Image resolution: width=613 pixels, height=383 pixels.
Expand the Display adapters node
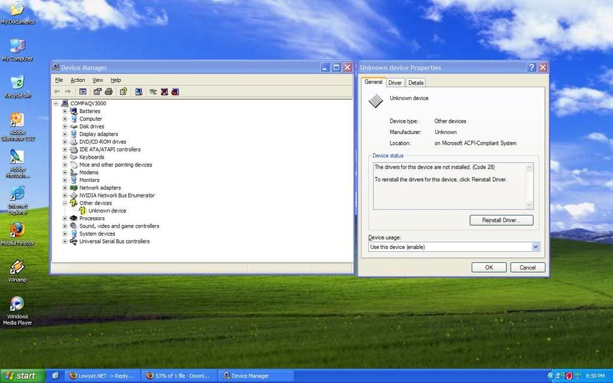click(x=65, y=133)
